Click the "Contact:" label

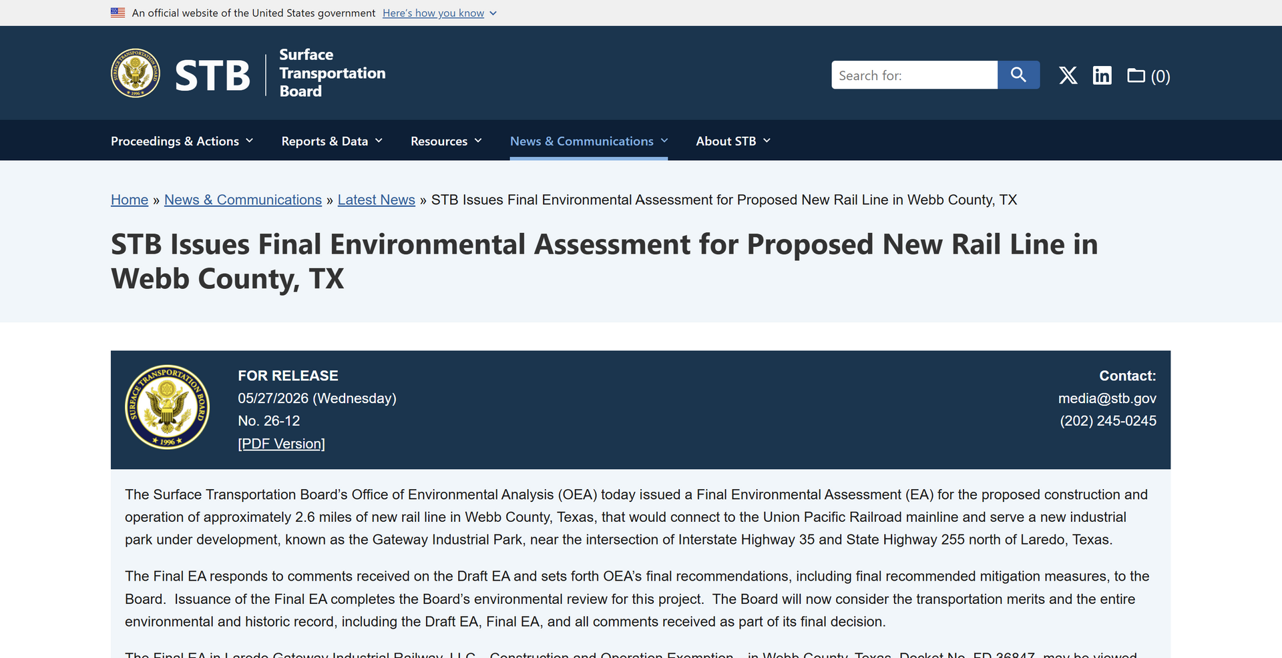click(x=1128, y=376)
